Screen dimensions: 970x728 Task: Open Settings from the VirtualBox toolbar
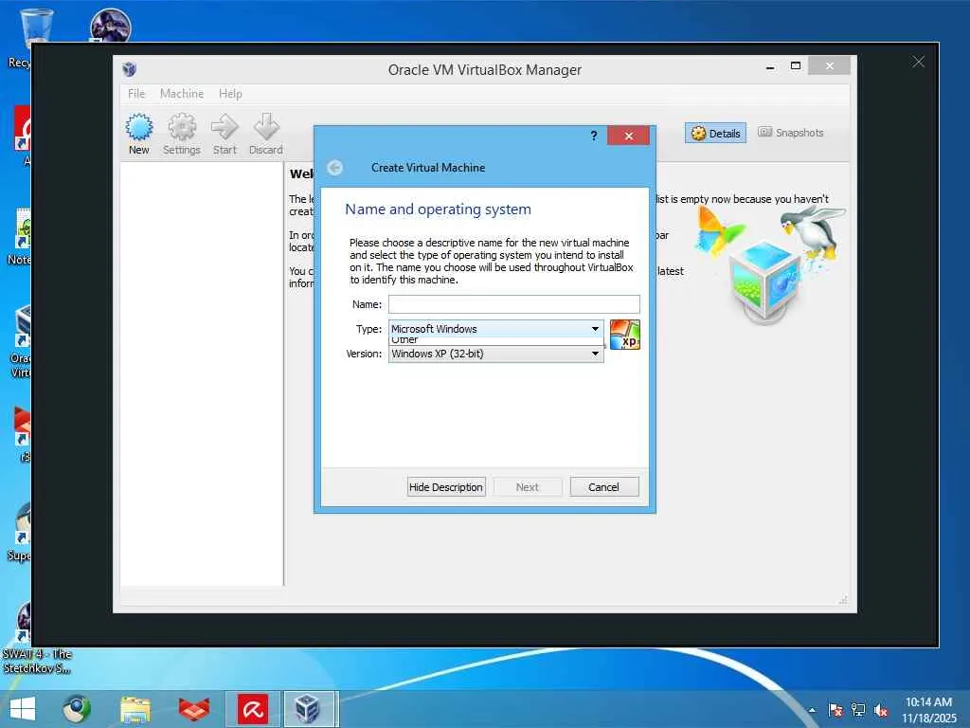click(x=181, y=134)
